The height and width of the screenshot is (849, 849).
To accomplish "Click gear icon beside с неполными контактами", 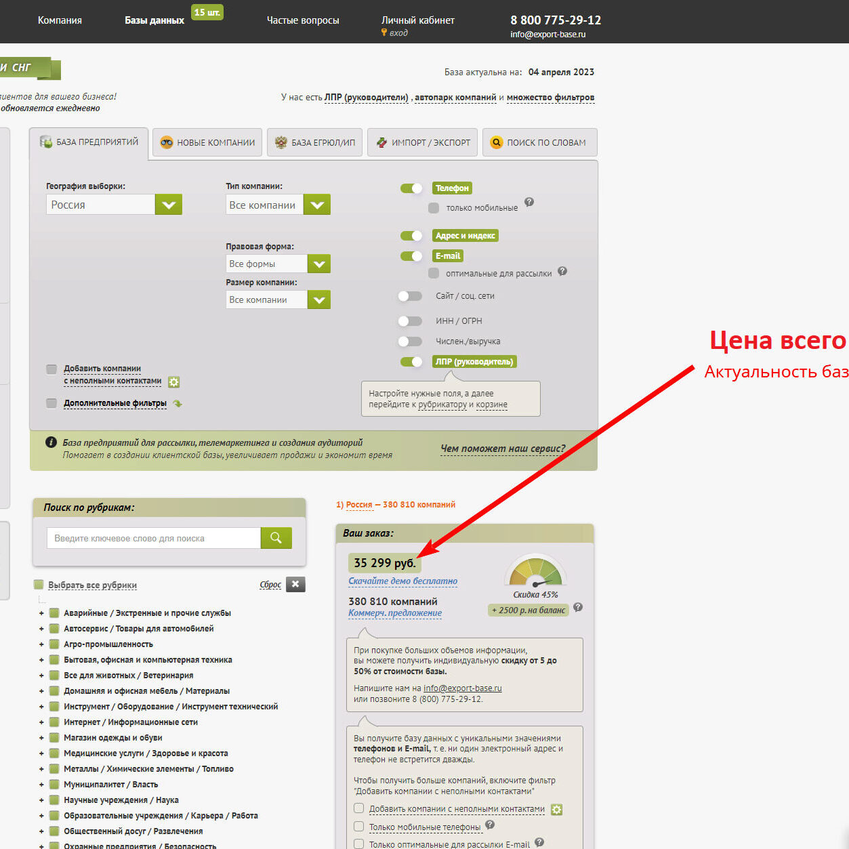I will 173,382.
